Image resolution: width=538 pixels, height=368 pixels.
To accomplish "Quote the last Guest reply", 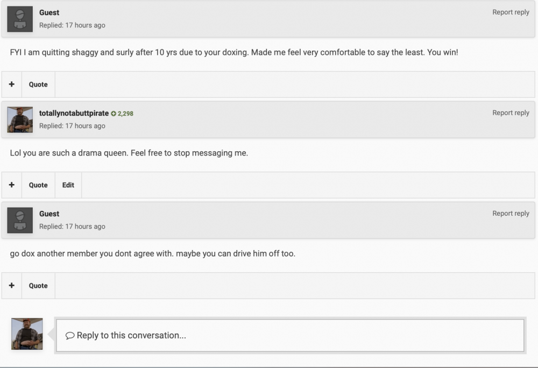I will [x=38, y=286].
